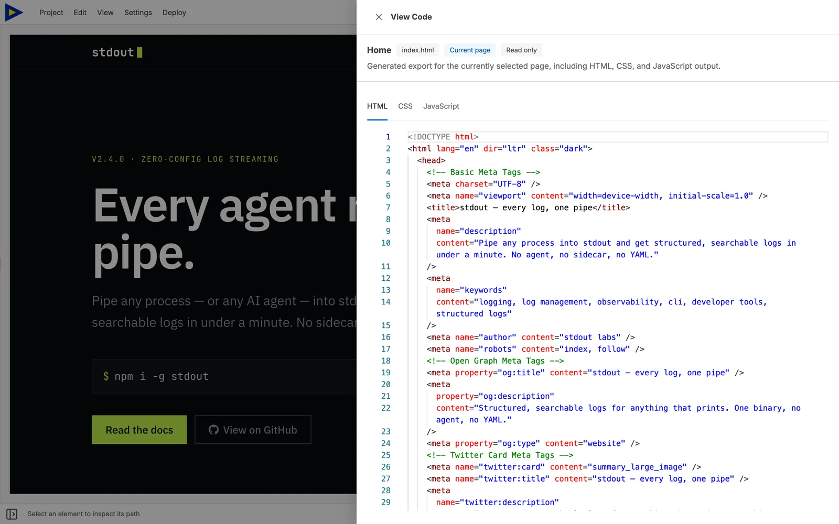Close the View Code panel with the X icon
839x524 pixels.
pos(379,17)
